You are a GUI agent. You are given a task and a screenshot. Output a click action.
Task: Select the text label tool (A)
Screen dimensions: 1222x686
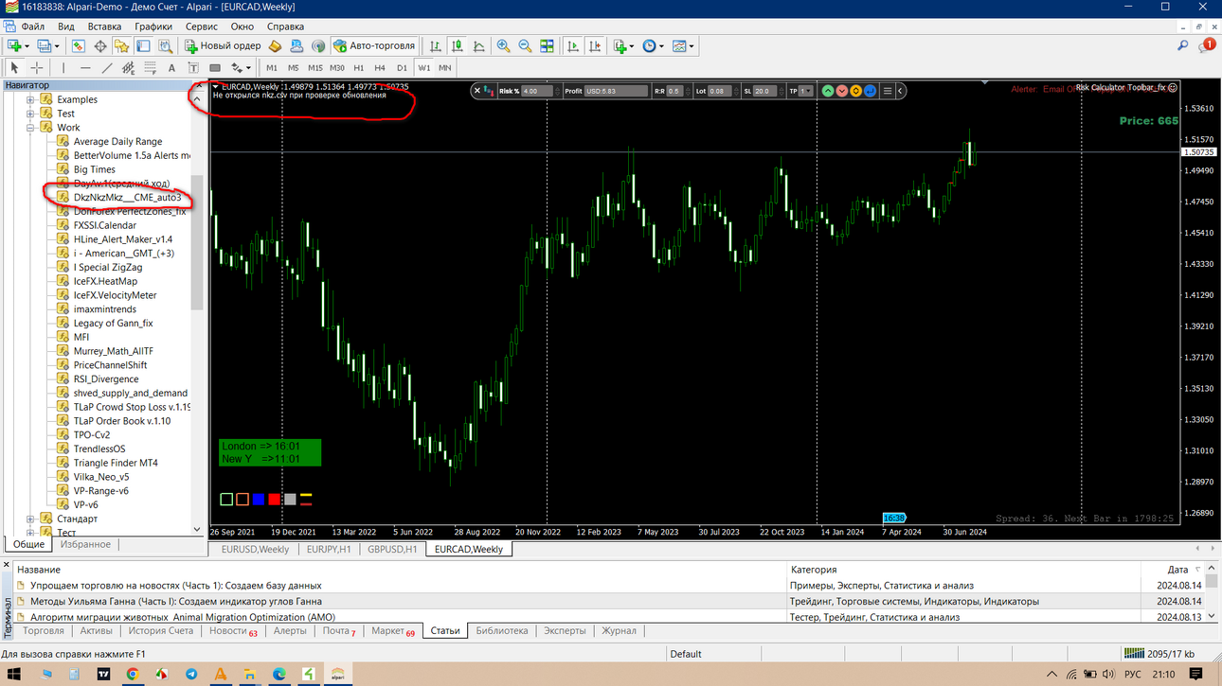pos(171,68)
